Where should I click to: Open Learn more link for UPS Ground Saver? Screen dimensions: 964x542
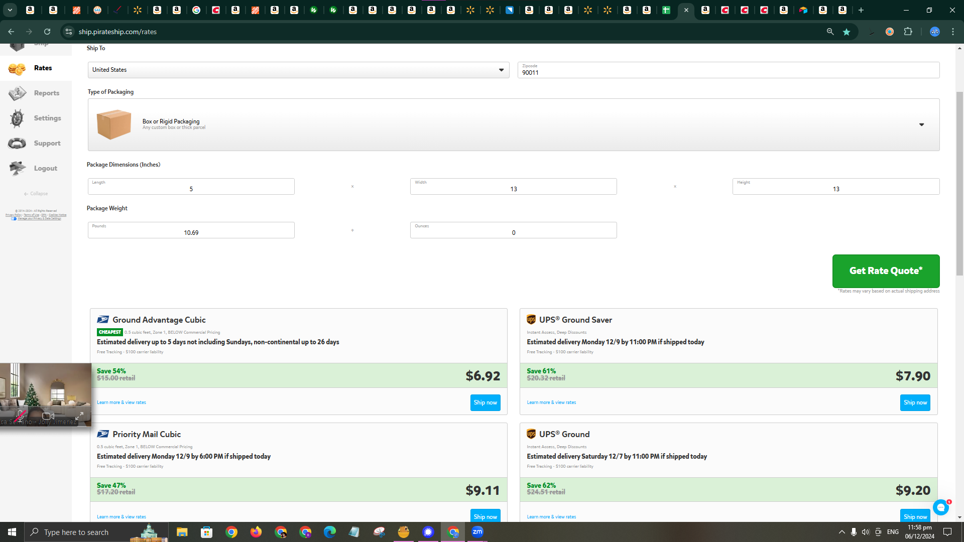551,402
